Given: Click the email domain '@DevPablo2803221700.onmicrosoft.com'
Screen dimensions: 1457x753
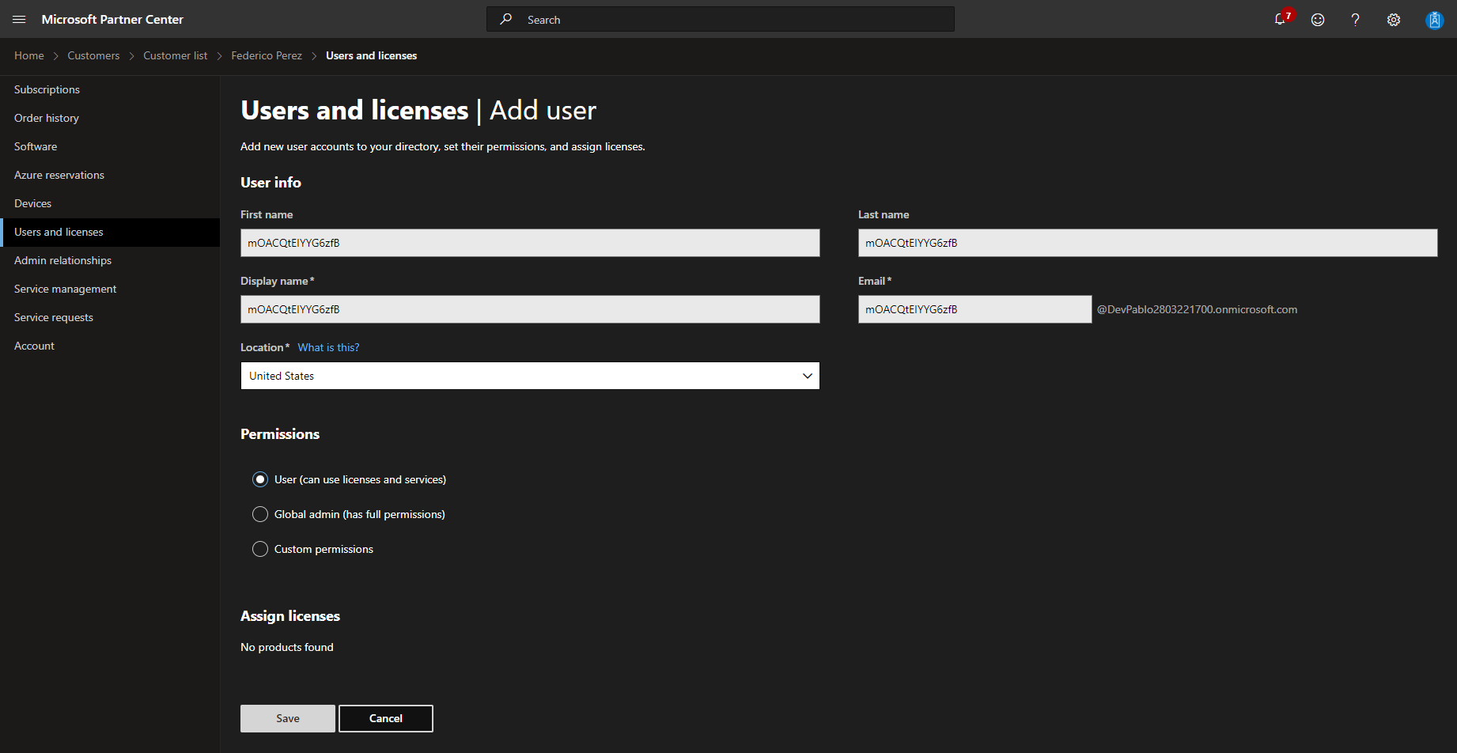Looking at the screenshot, I should [1197, 309].
